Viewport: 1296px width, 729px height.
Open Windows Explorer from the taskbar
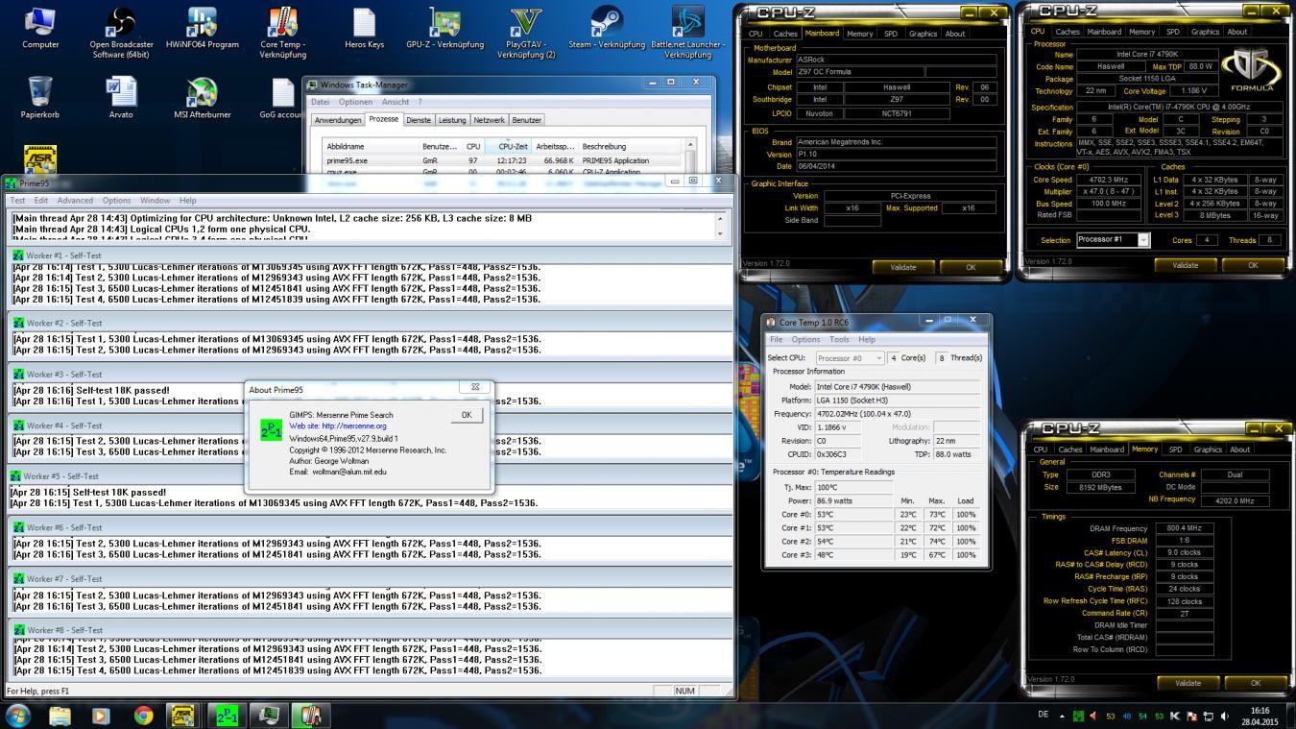pos(60,715)
